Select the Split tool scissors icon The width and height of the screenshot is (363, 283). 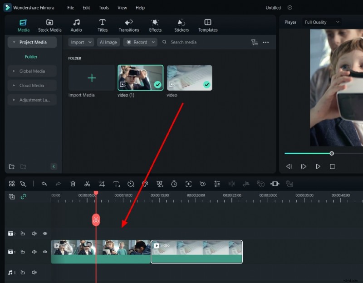(88, 184)
